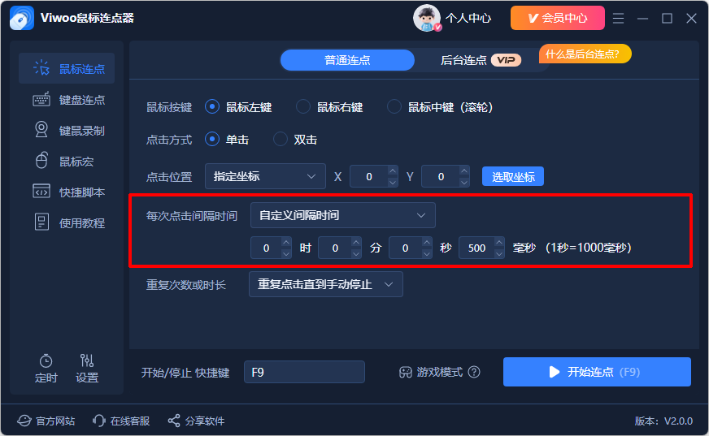The height and width of the screenshot is (436, 709).
Task: Click the 版本: V2.0.0 version text
Action: tap(663, 421)
